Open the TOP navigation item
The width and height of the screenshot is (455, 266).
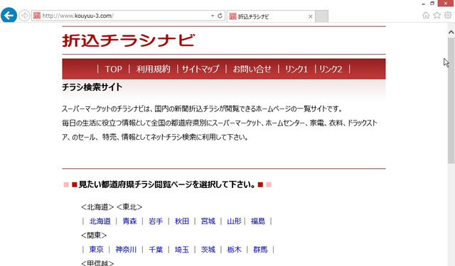pyautogui.click(x=114, y=70)
